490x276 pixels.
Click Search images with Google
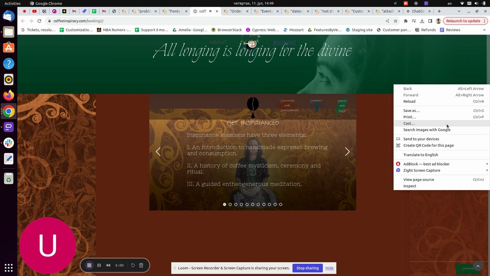pyautogui.click(x=442, y=130)
